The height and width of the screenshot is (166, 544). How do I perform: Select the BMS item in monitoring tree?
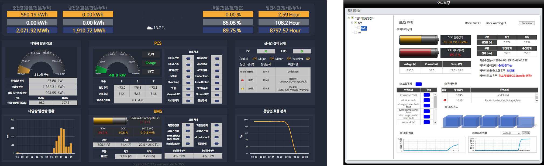click(x=364, y=28)
